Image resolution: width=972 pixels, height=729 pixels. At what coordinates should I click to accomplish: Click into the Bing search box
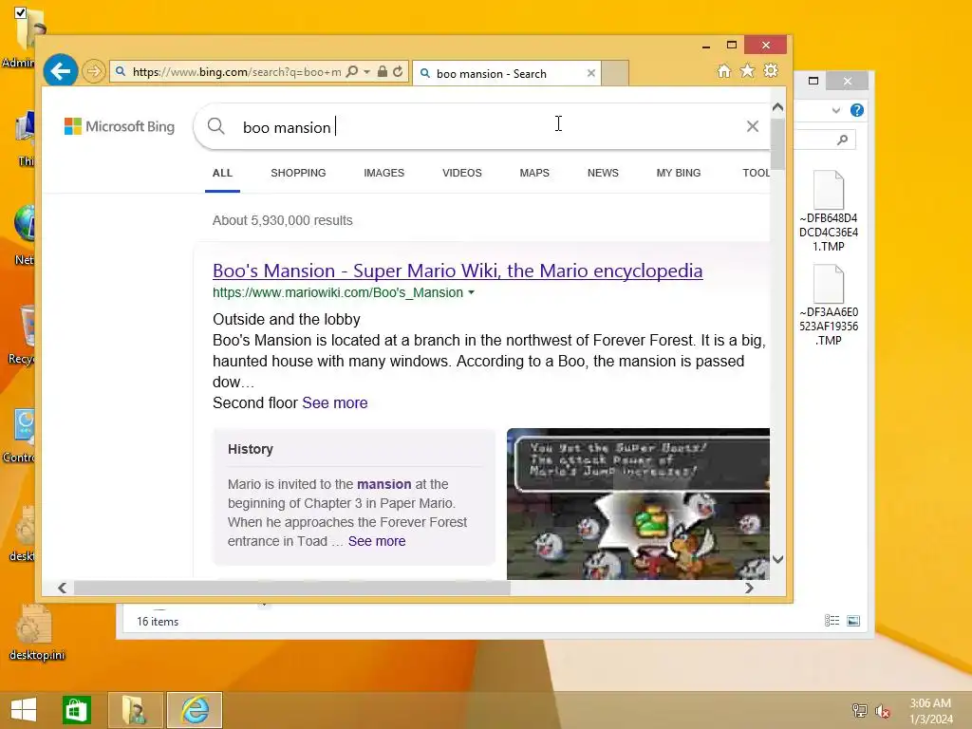(483, 126)
